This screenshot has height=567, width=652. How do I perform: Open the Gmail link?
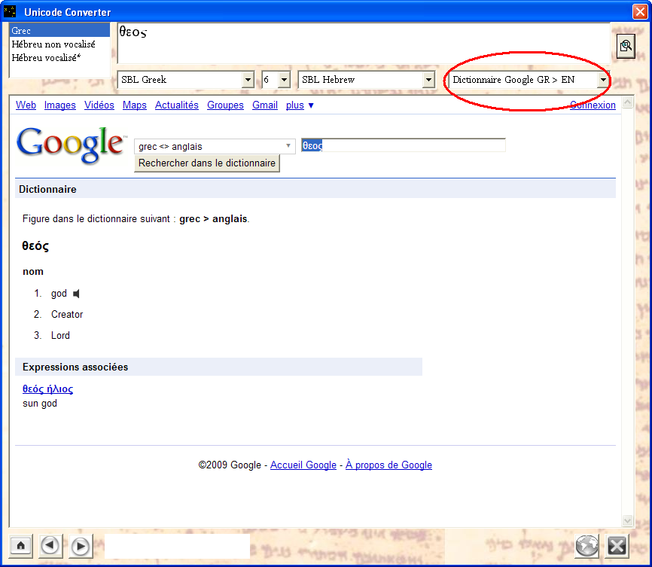pos(265,105)
